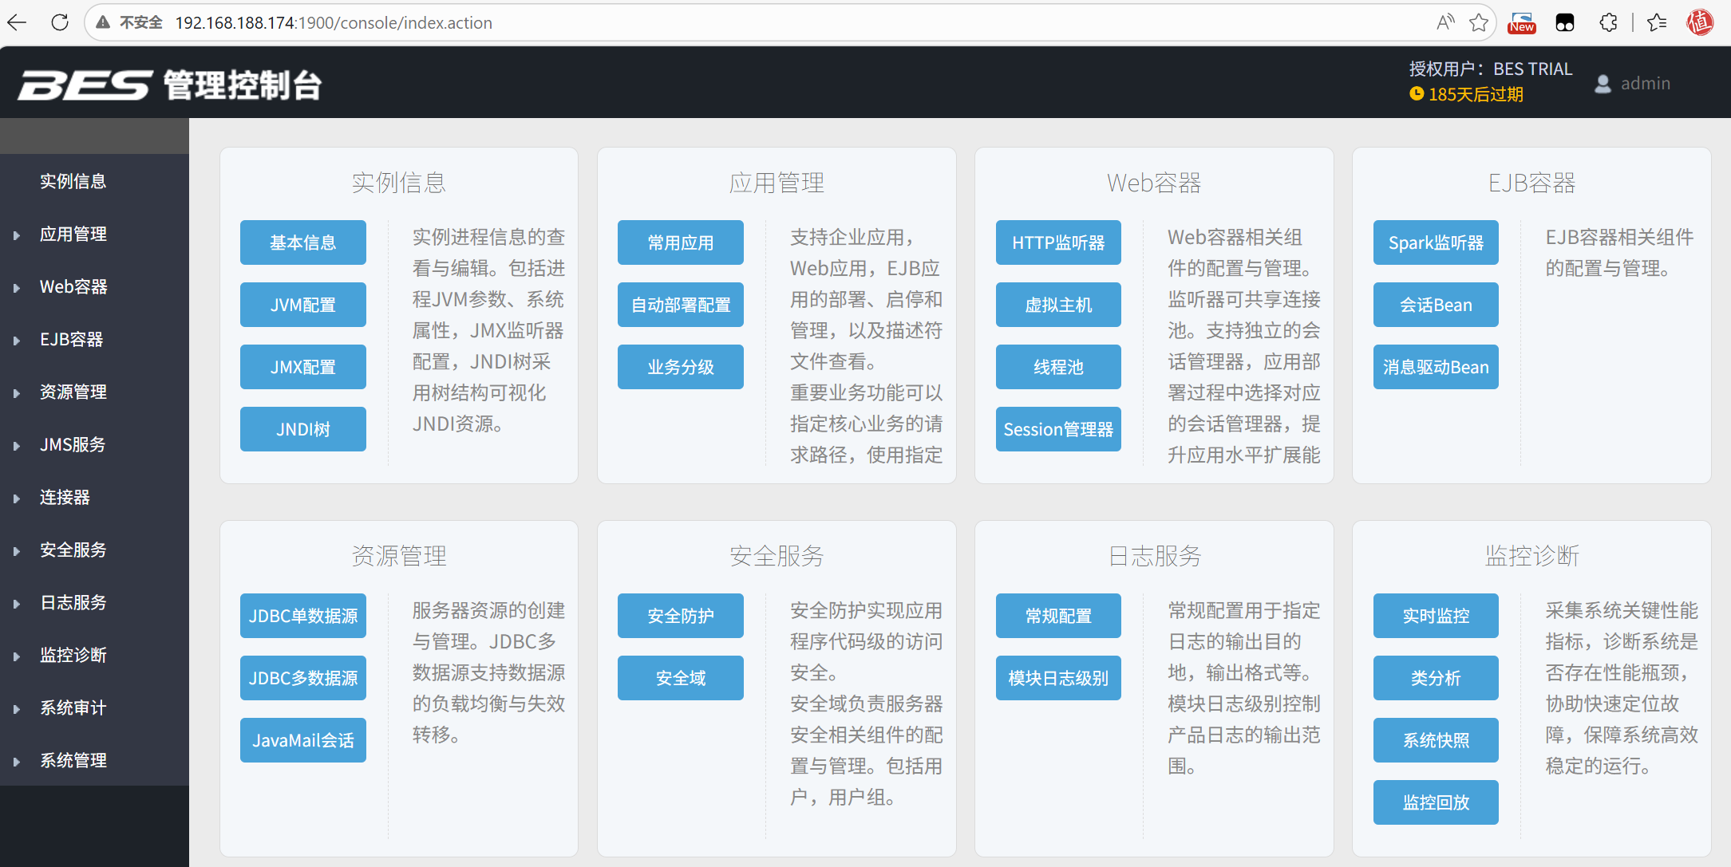Expand 资源管理 sidebar arrow
This screenshot has height=867, width=1731.
point(17,393)
